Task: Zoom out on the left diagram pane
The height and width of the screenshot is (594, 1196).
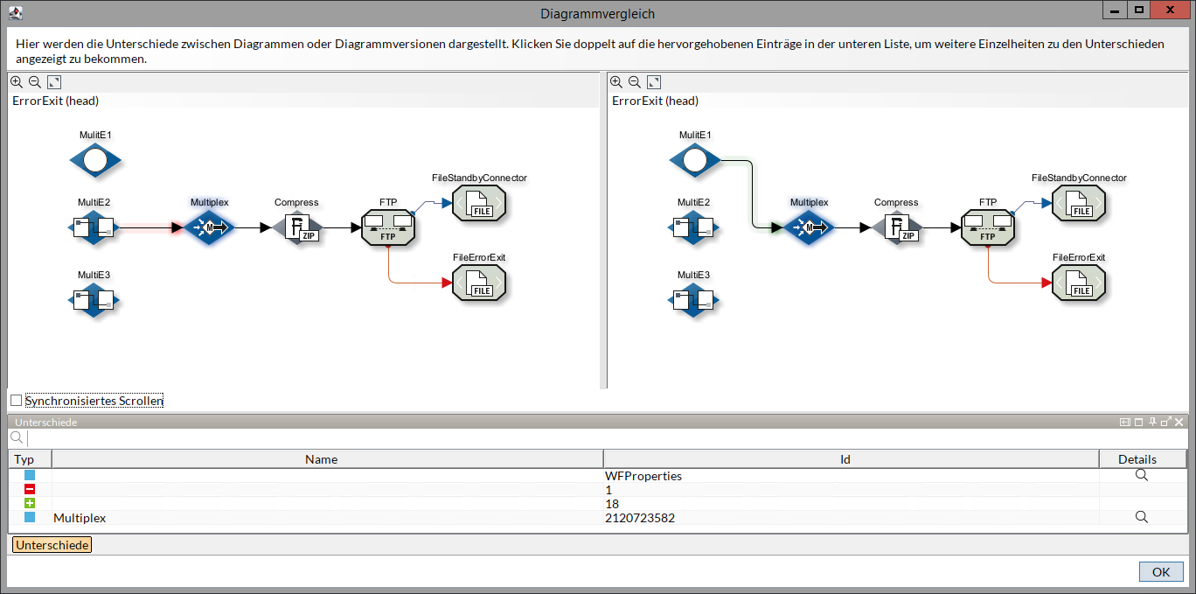Action: pyautogui.click(x=35, y=82)
